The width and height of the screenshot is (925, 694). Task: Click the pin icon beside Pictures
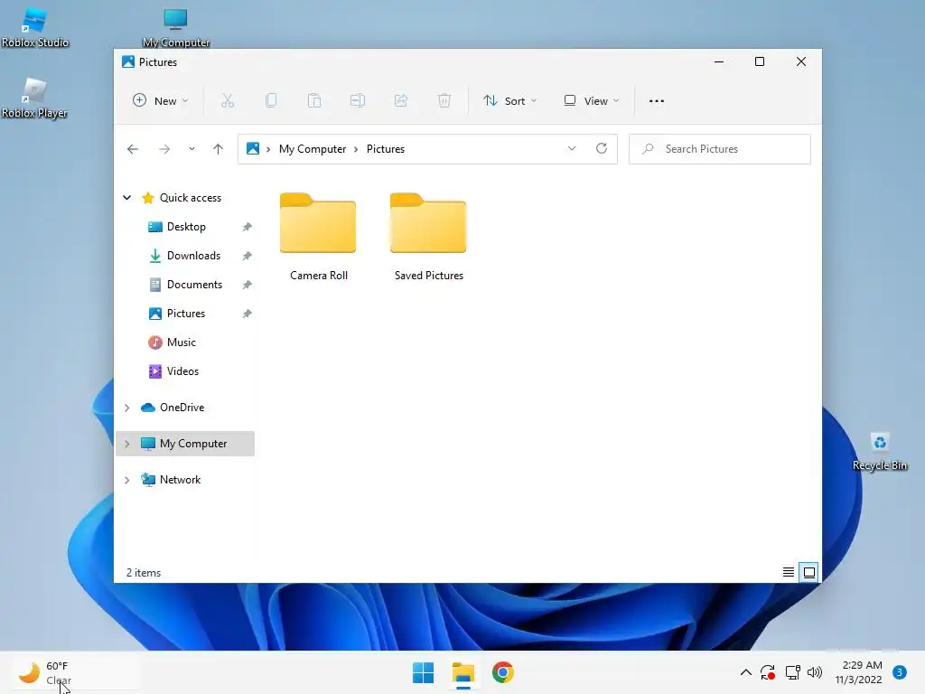(x=248, y=314)
